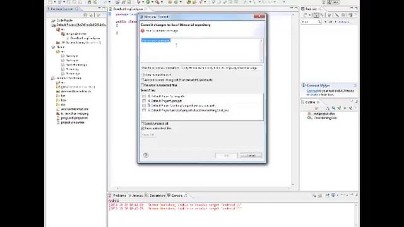Click the Clear Console icon in Console toolbar

pyautogui.click(x=314, y=195)
